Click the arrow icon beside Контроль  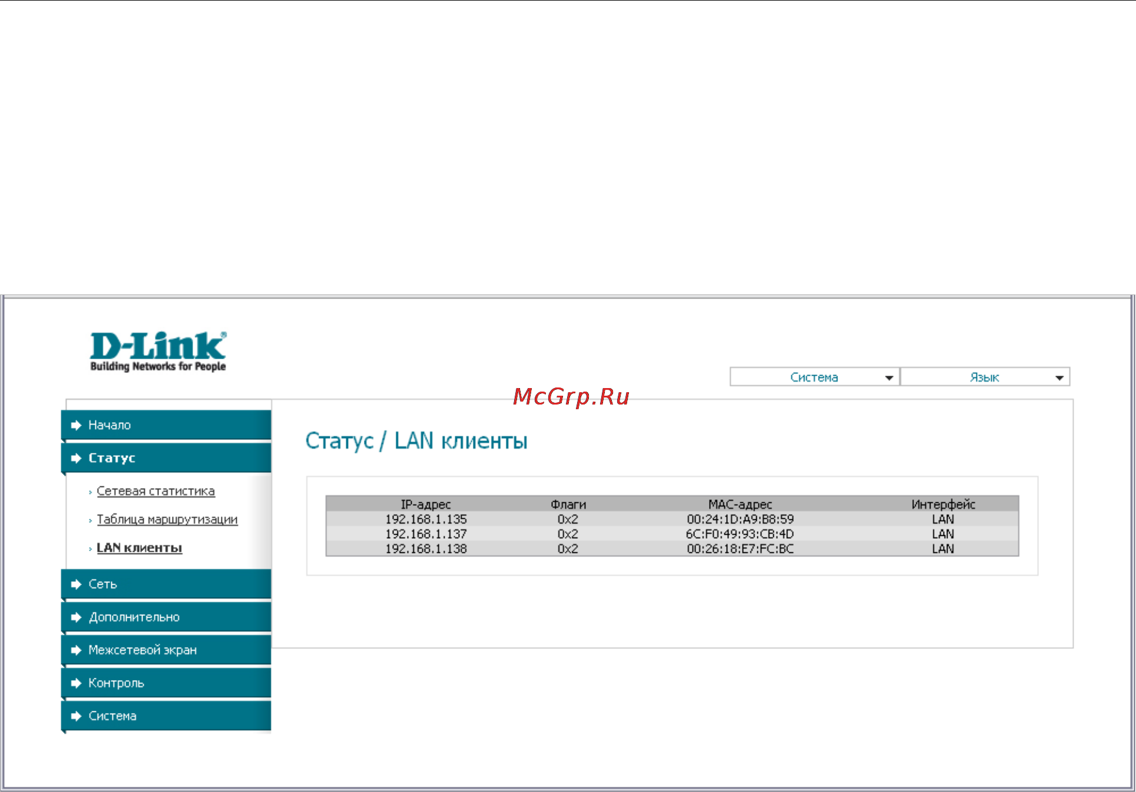point(76,683)
